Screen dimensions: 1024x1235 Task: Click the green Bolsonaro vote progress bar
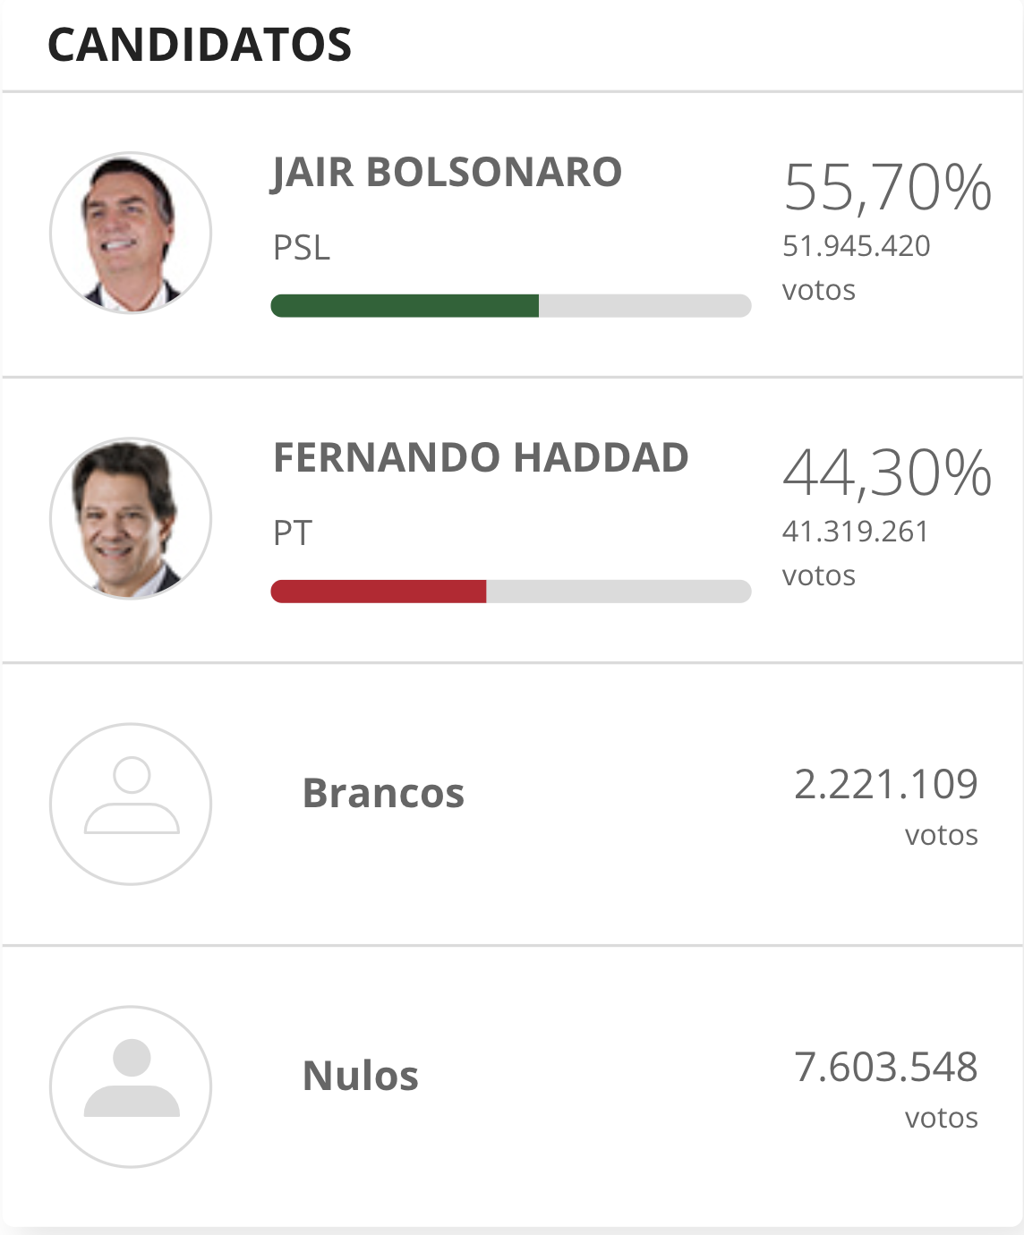click(405, 306)
